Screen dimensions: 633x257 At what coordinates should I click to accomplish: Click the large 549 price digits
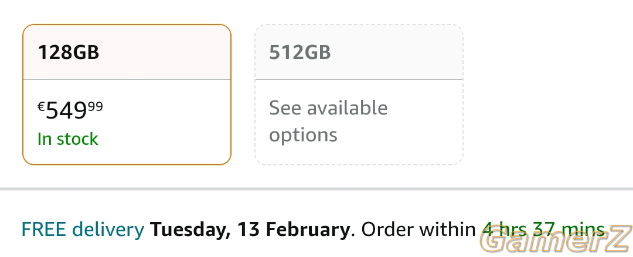point(66,110)
